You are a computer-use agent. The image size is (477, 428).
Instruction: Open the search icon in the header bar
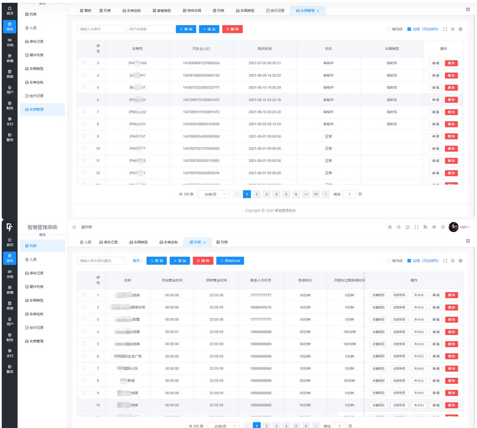(x=398, y=227)
